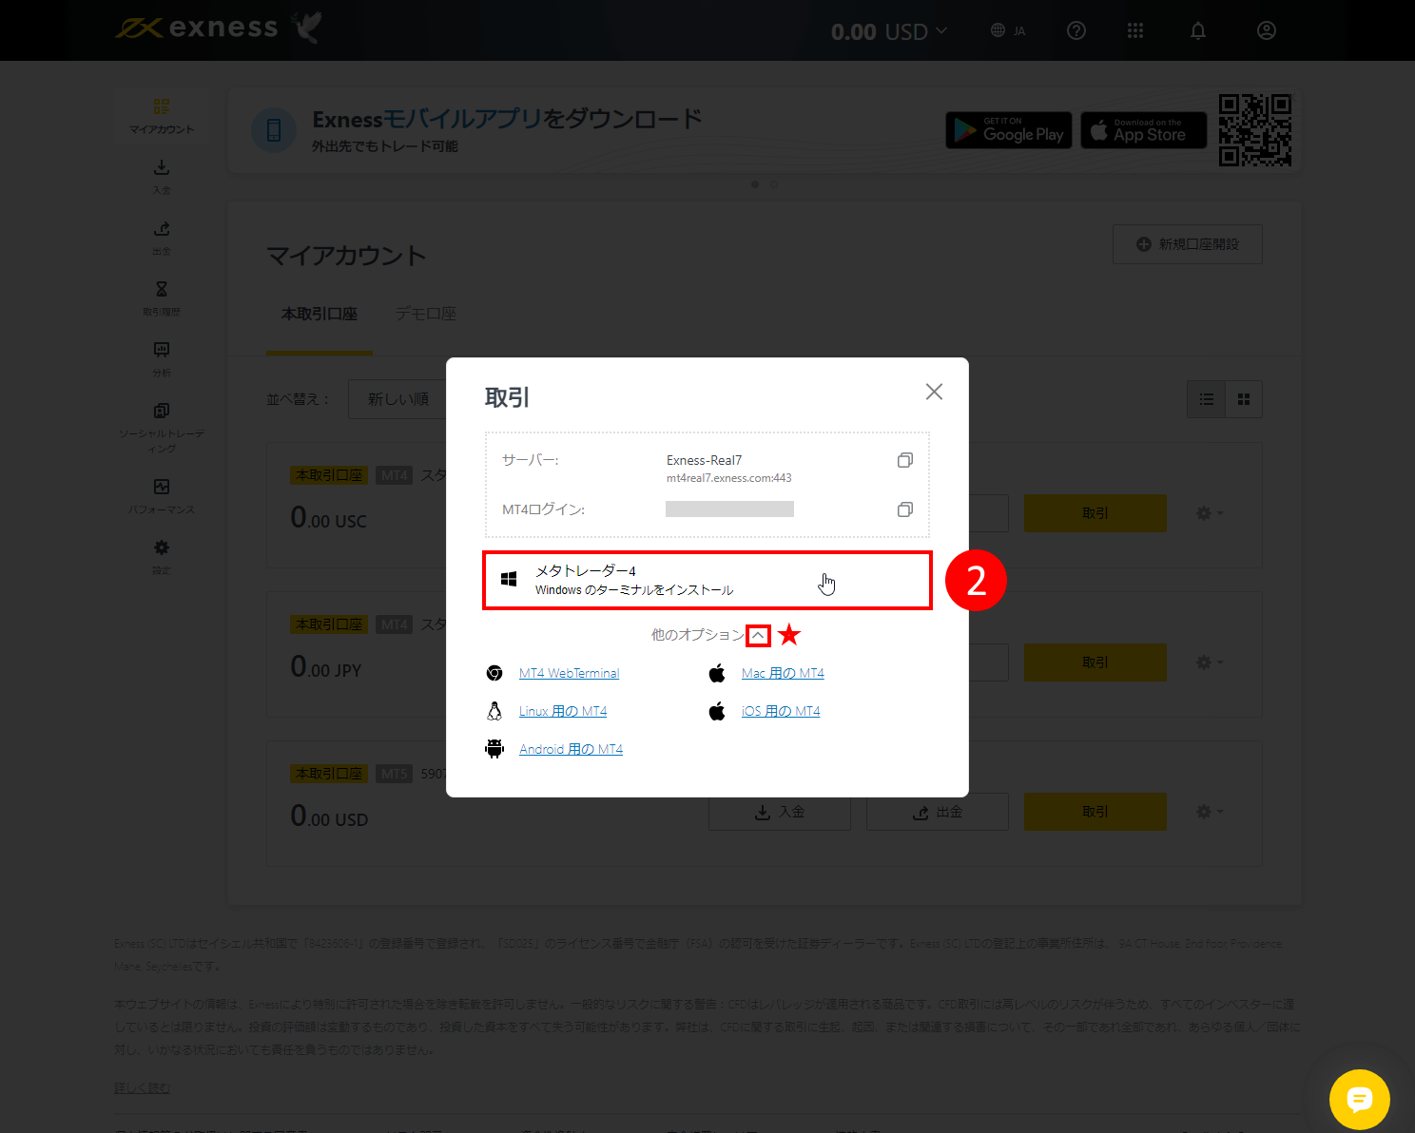Open the notification bell
This screenshot has height=1133, width=1415.
(1197, 29)
